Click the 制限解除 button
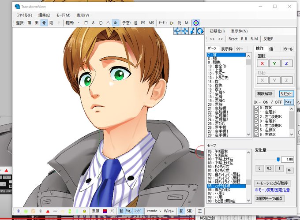This screenshot has width=300, height=220. click(x=265, y=93)
